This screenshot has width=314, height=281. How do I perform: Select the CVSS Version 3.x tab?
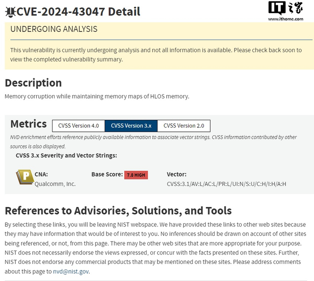(x=131, y=125)
